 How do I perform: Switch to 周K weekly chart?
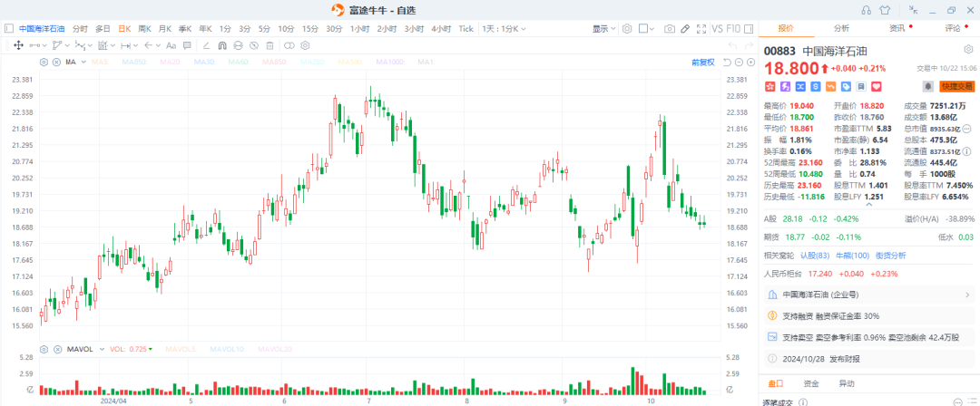pyautogui.click(x=144, y=29)
